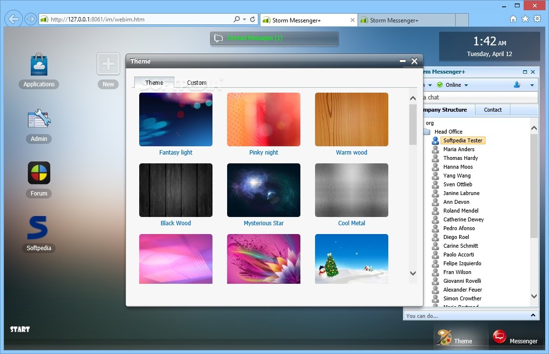The height and width of the screenshot is (354, 549).
Task: Select the Pinky night theme thumbnail
Action: (264, 119)
